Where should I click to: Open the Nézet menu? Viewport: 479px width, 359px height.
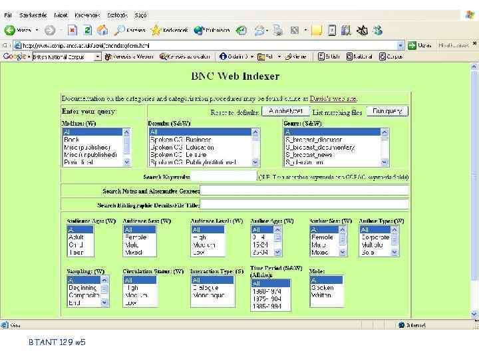61,15
